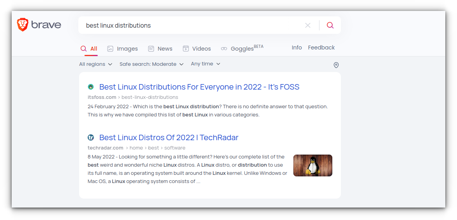Open the Tux penguin thumbnail image
This screenshot has width=457, height=220.
(313, 165)
